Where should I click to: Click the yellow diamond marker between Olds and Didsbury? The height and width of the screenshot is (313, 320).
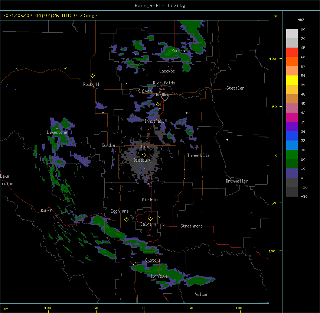[144, 155]
